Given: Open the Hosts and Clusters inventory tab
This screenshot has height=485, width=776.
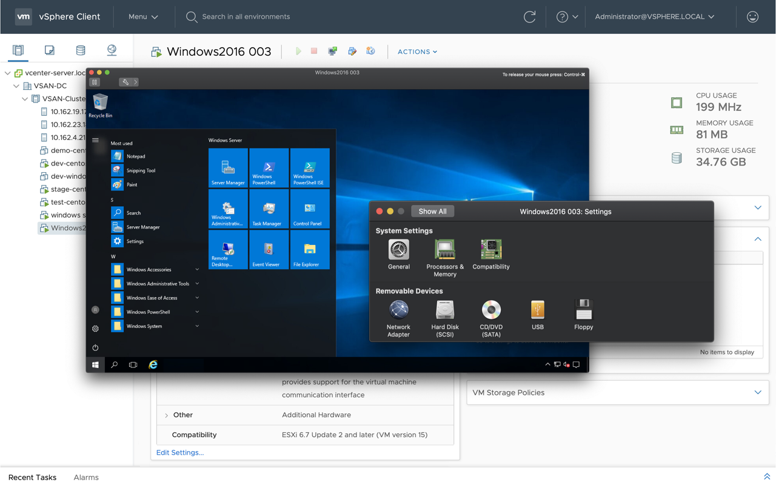Looking at the screenshot, I should point(18,50).
